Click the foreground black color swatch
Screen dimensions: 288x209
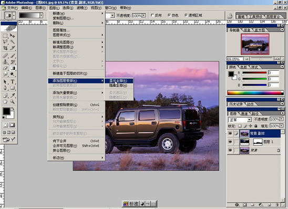[6, 111]
